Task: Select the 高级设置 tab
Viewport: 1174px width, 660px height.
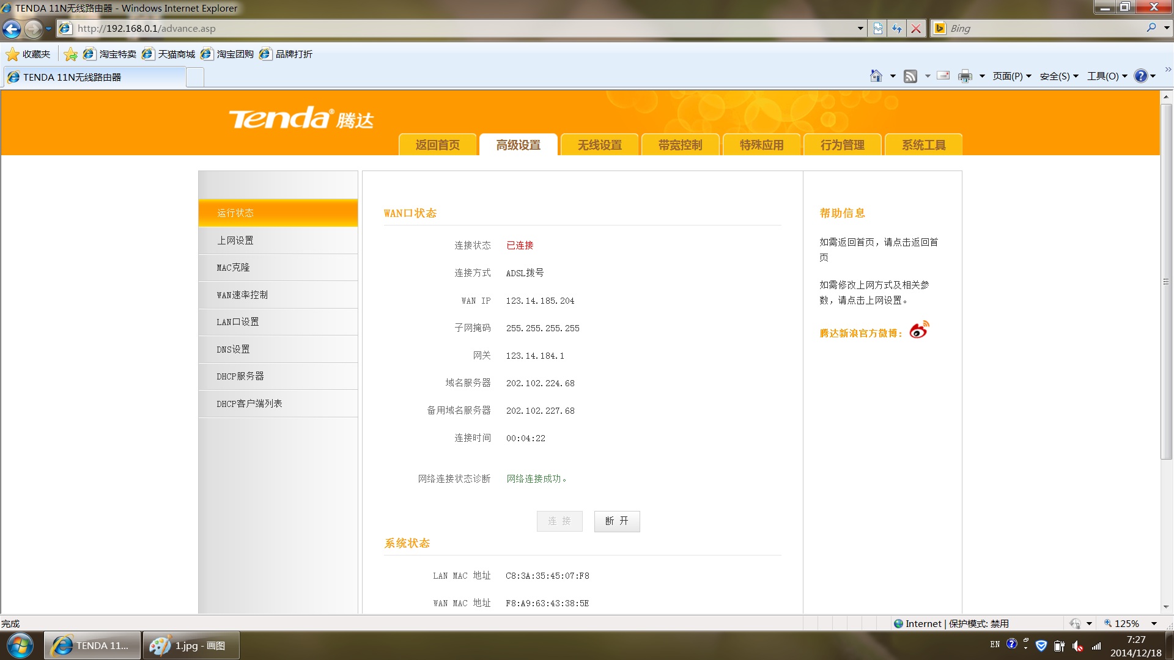Action: 519,145
